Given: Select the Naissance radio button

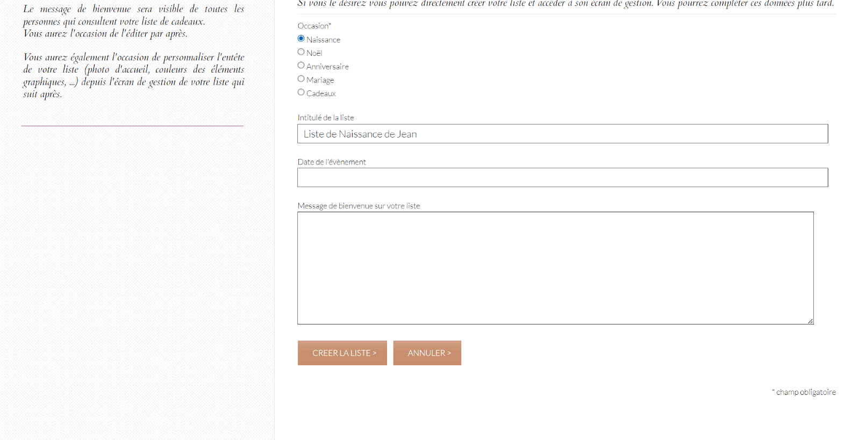Looking at the screenshot, I should coord(301,39).
